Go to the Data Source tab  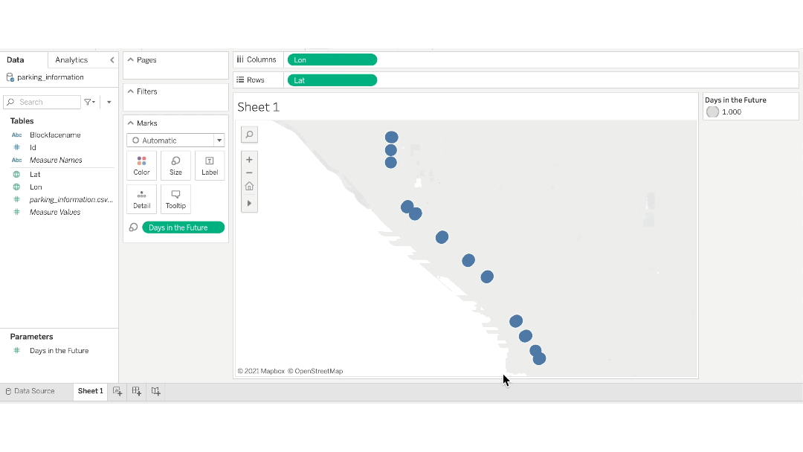pos(31,390)
